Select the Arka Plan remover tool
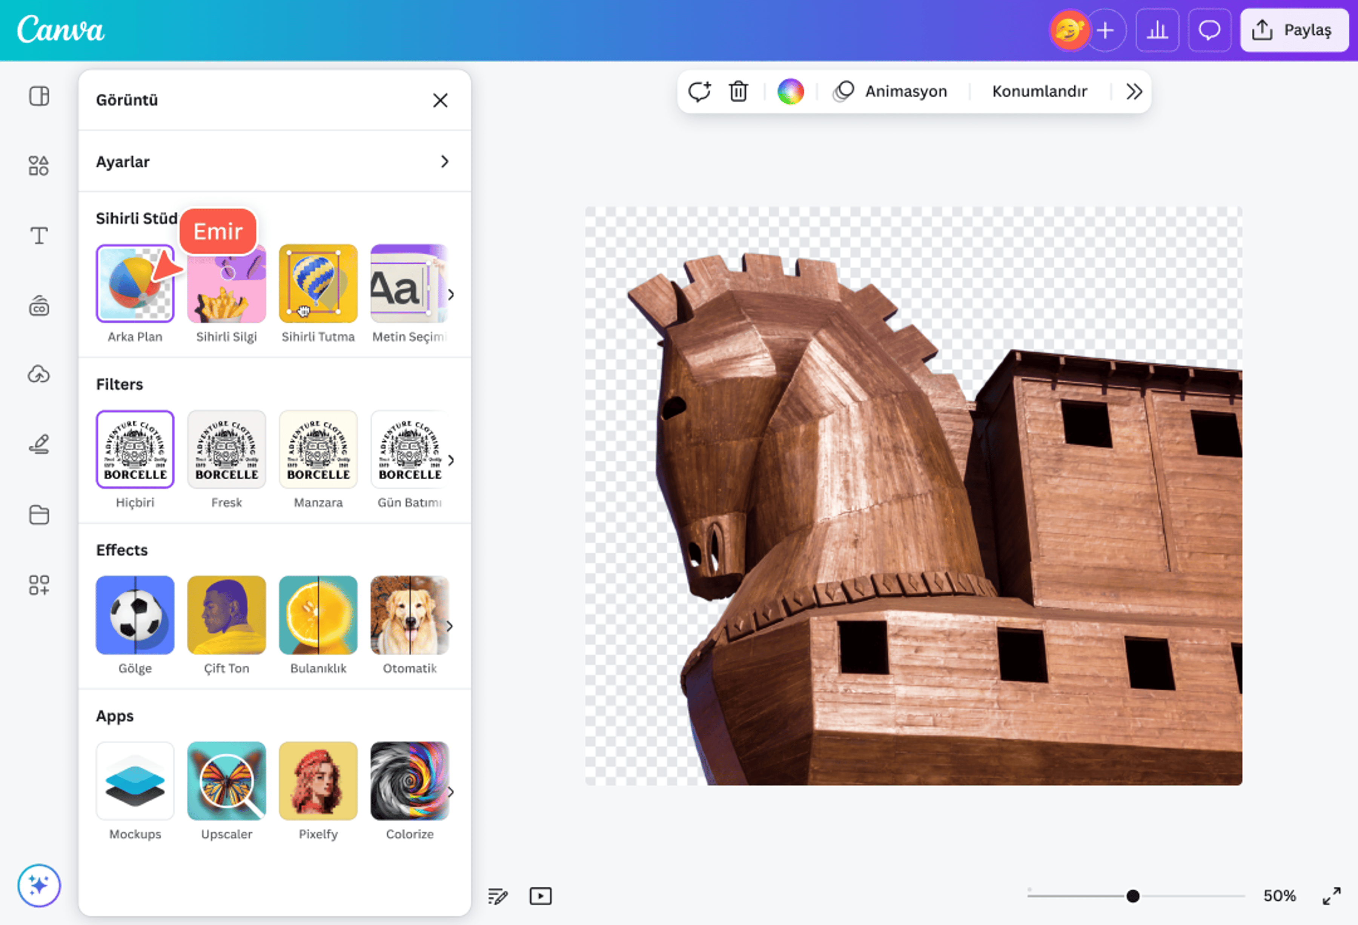The height and width of the screenshot is (925, 1358). (135, 283)
